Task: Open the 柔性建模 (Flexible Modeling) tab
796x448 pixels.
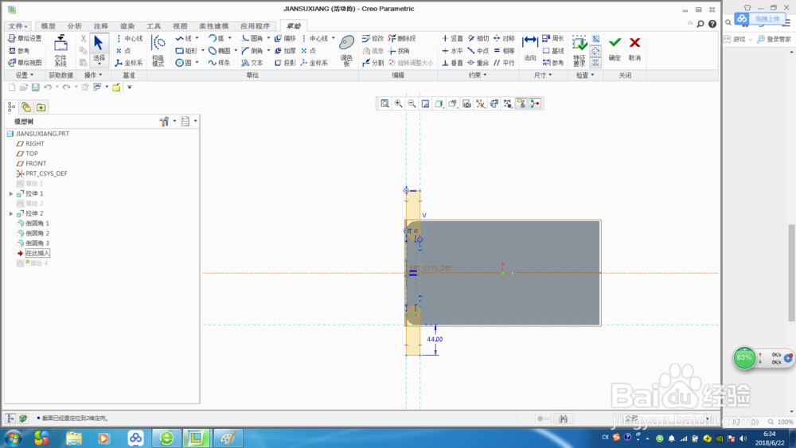Action: pos(213,26)
